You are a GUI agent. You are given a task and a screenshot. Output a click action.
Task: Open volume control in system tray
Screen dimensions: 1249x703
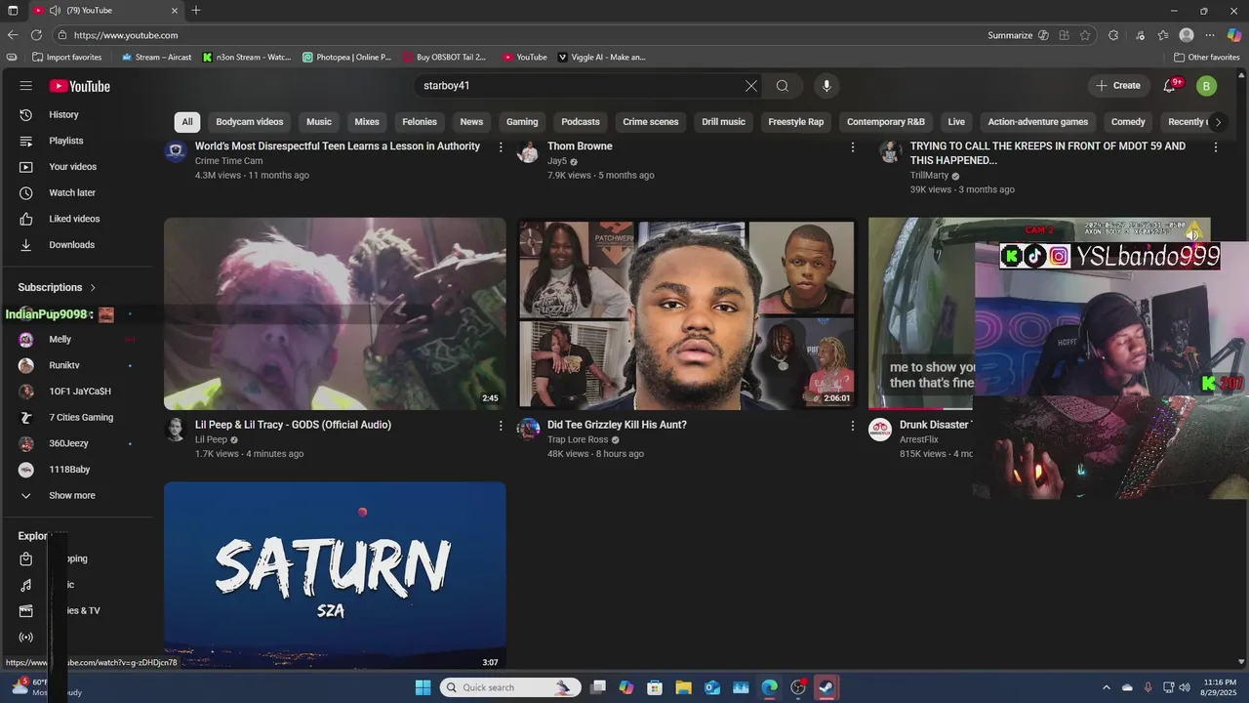(1185, 687)
